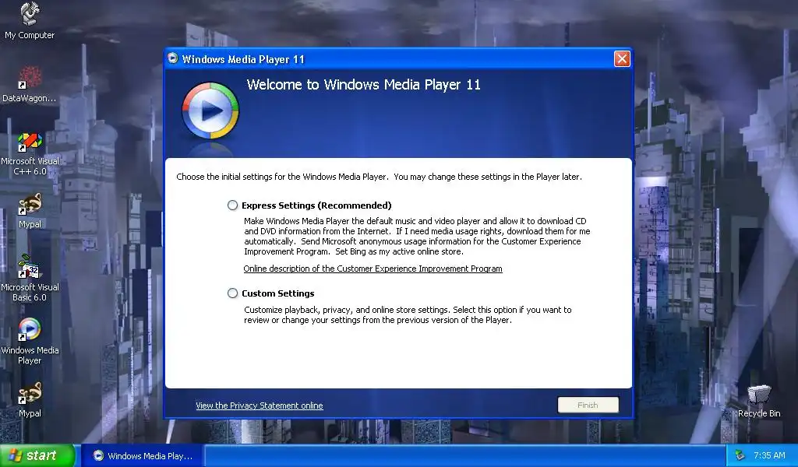
Task: Select Custom Settings radio button
Action: point(232,293)
